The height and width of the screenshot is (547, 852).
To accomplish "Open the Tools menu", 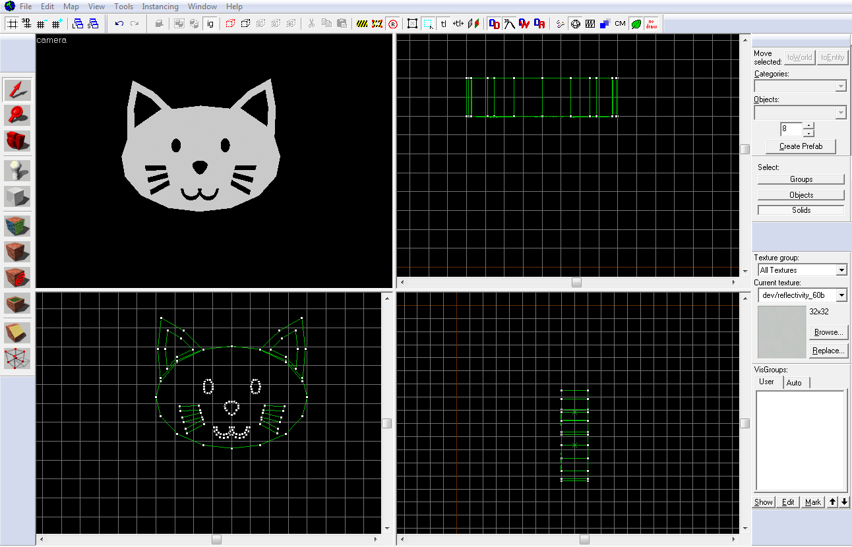I will tap(123, 7).
